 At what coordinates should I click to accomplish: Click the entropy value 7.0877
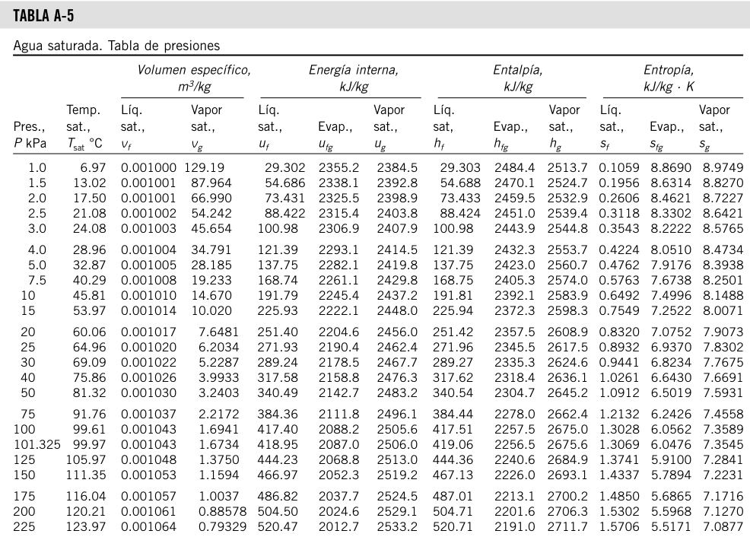723,526
